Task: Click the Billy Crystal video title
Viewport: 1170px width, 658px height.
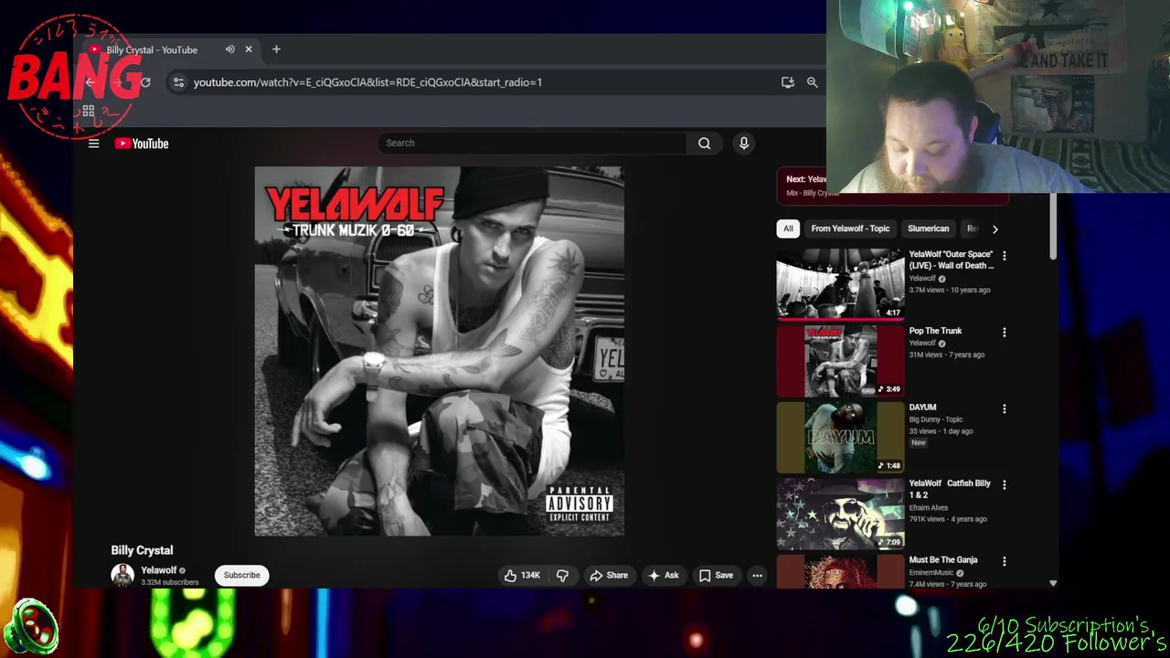Action: coord(142,550)
